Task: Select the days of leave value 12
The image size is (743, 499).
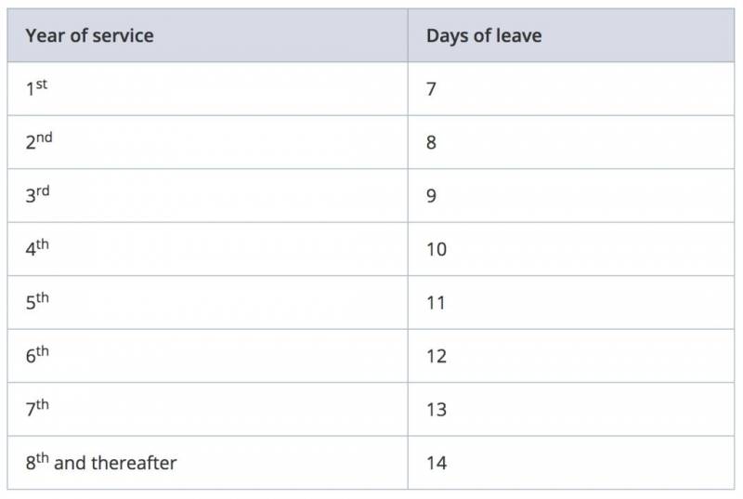Action: point(437,356)
